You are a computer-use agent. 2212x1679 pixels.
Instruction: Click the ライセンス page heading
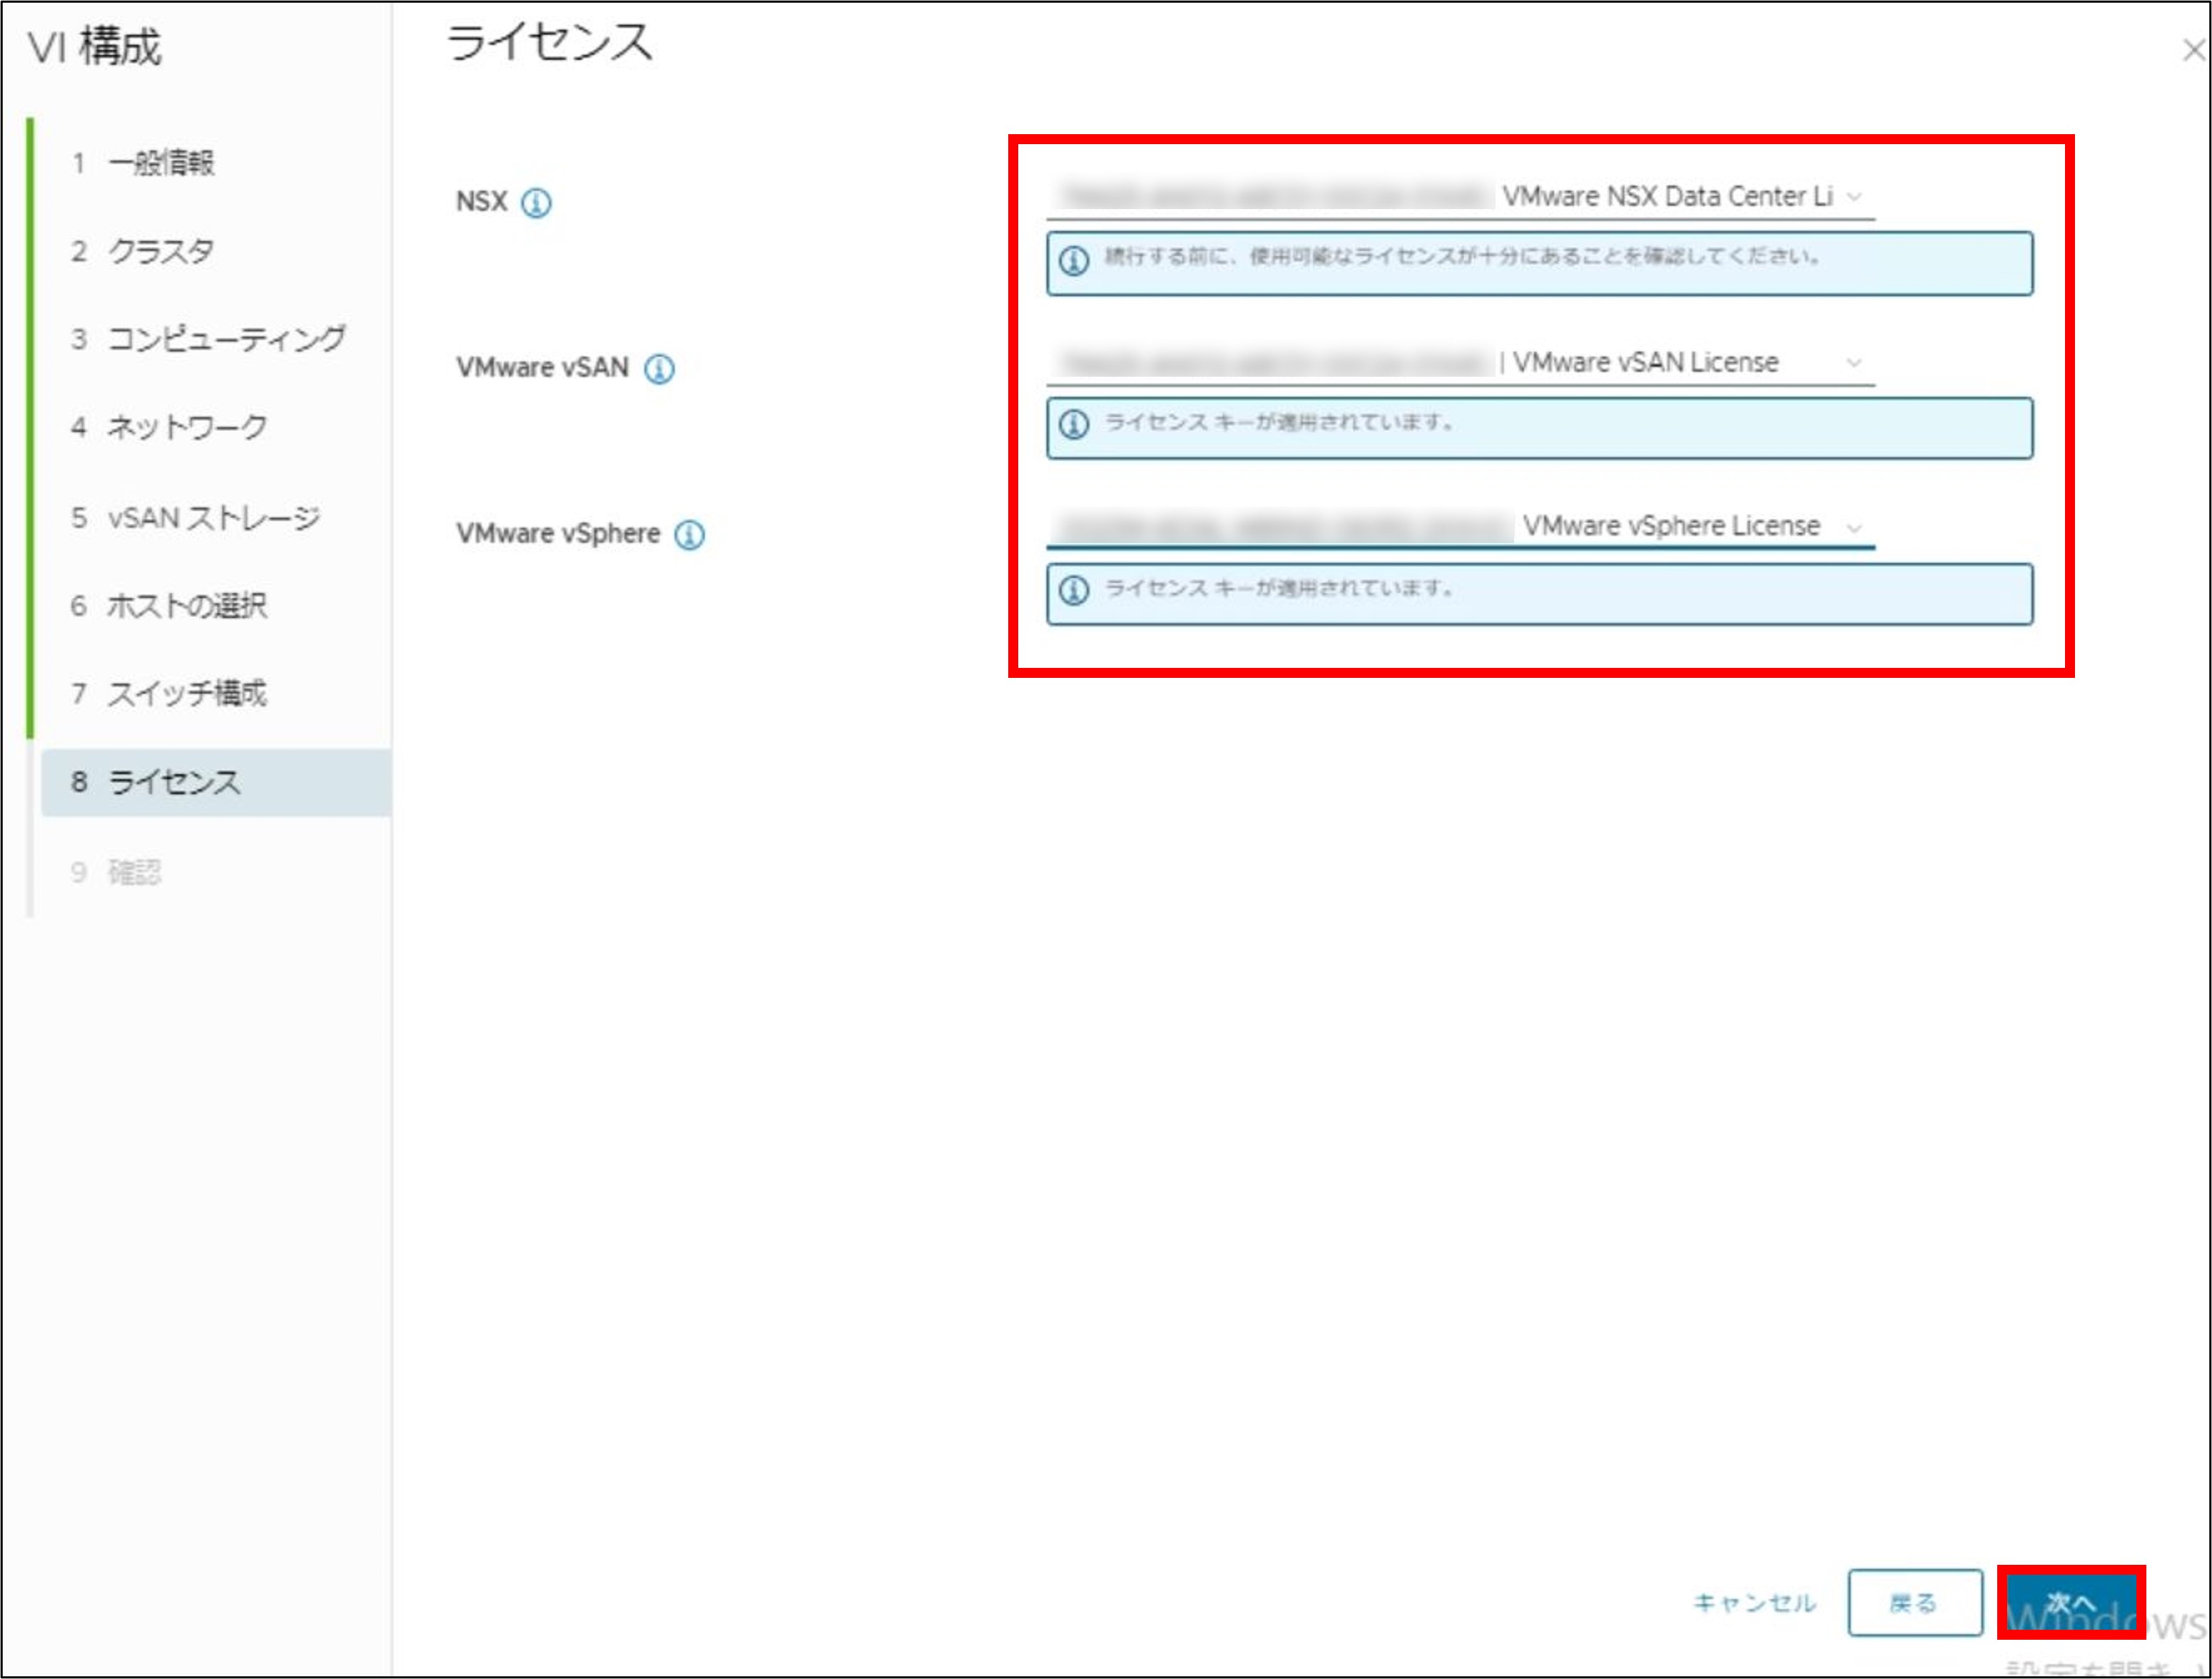pos(549,43)
